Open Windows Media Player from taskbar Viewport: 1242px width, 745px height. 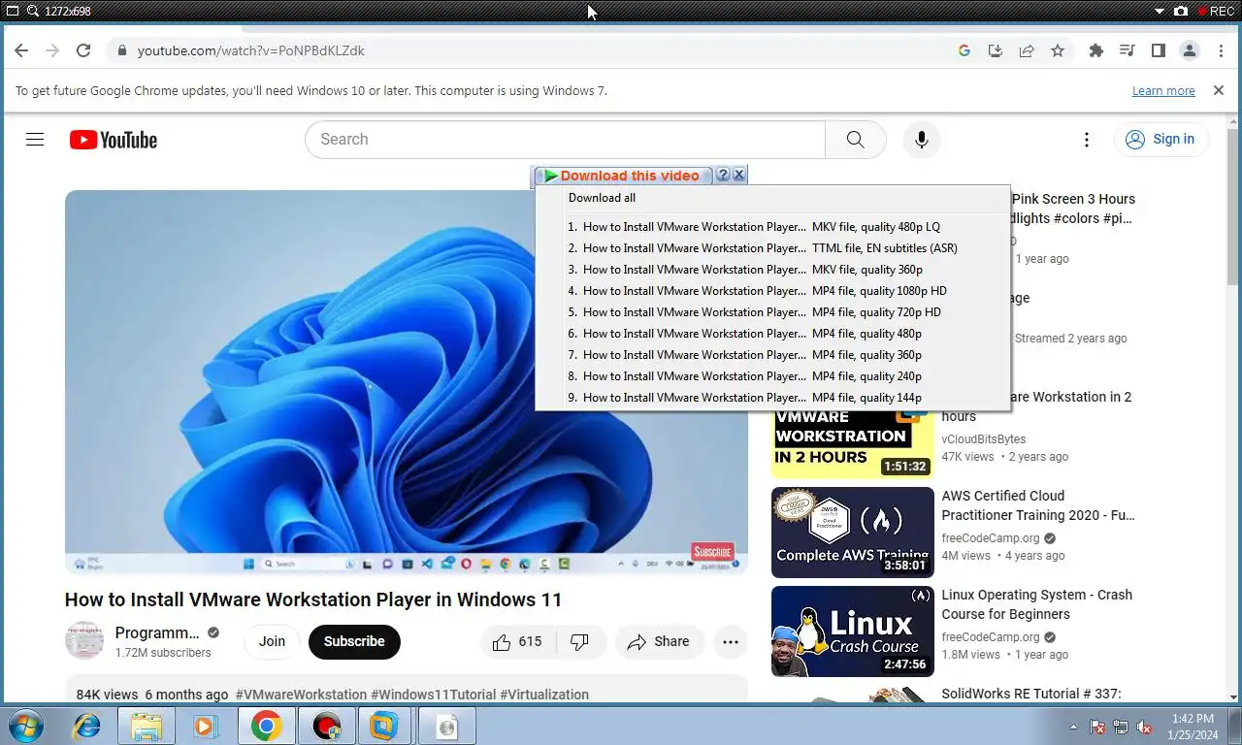pyautogui.click(x=205, y=726)
